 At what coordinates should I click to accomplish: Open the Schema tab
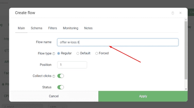[36, 28]
